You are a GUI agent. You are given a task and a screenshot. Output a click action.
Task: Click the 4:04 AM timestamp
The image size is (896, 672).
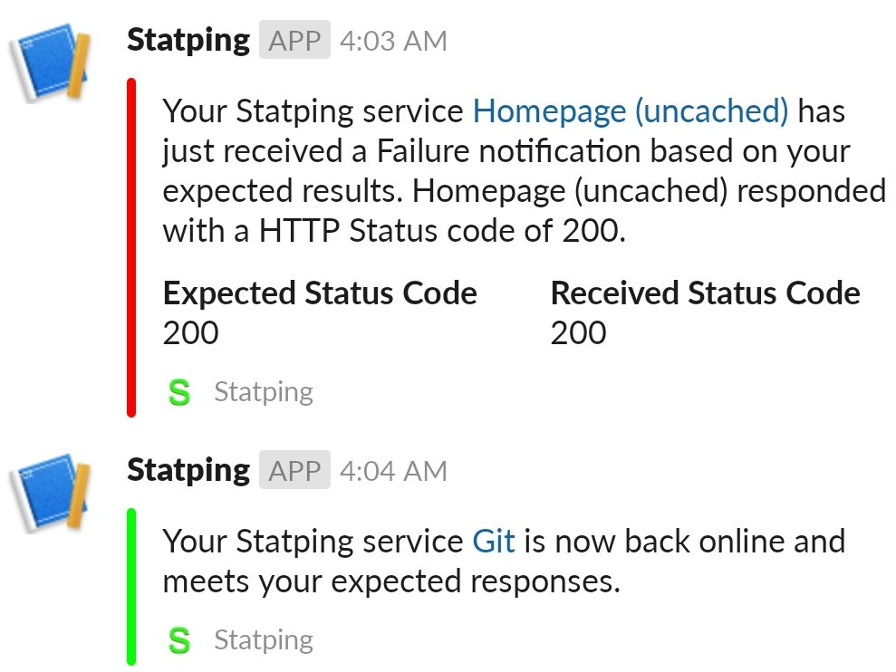point(394,470)
